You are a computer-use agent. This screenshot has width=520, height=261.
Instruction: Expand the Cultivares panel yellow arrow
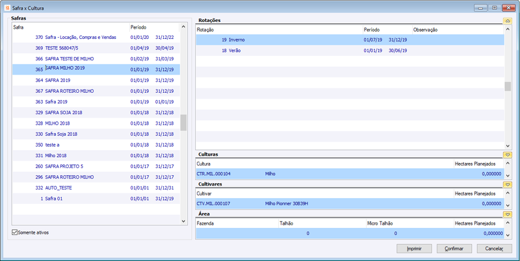pyautogui.click(x=508, y=184)
